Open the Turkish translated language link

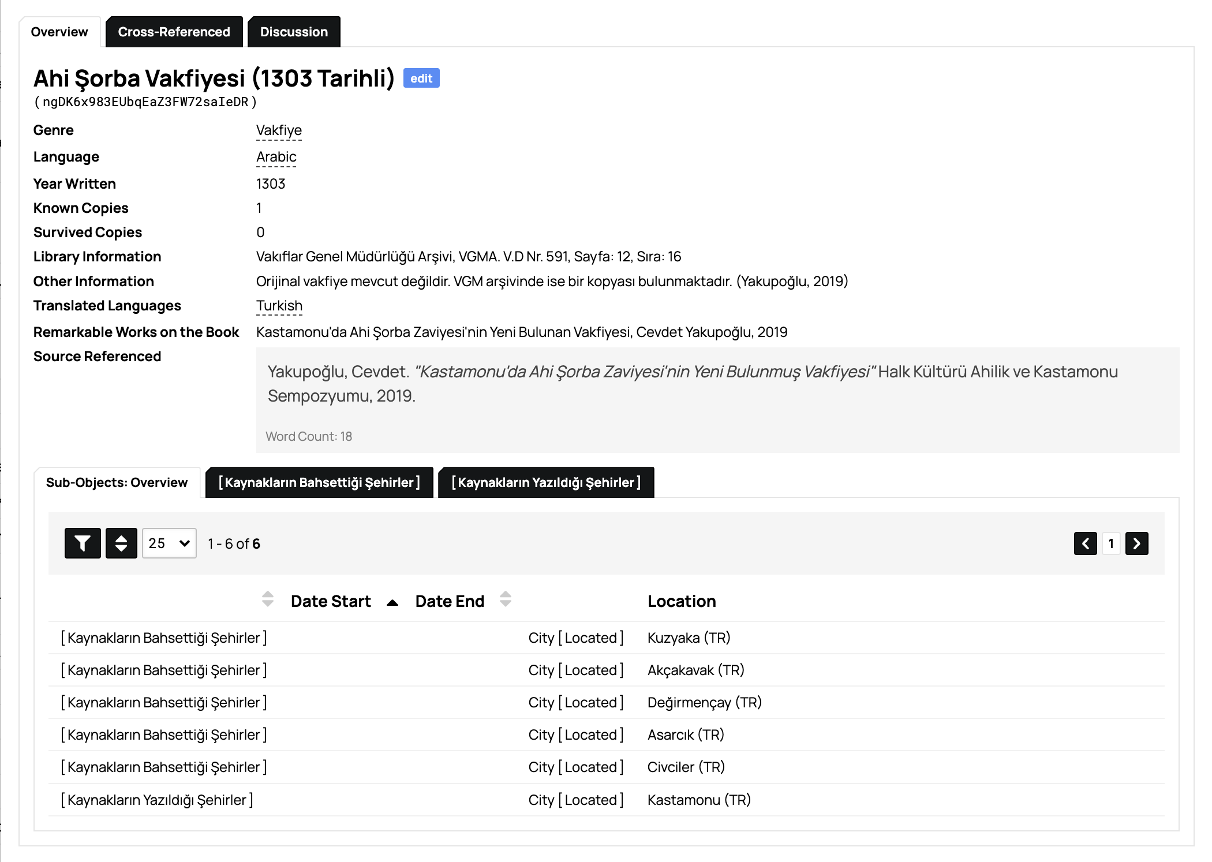click(279, 305)
